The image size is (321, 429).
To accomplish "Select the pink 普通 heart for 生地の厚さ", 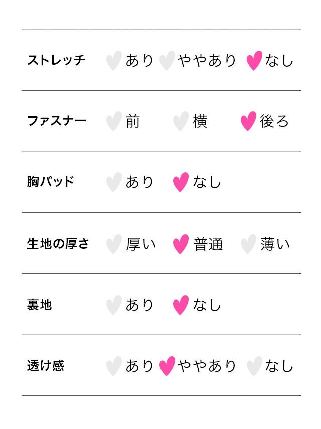I will 181,244.
